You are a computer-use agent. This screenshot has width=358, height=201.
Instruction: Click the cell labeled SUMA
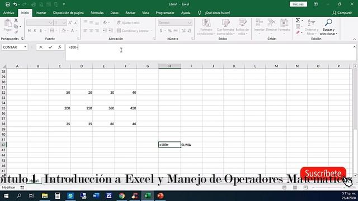coord(191,145)
